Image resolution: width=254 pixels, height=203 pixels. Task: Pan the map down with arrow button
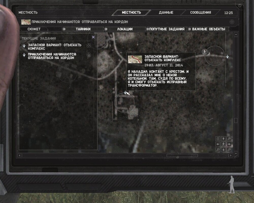coord(223,149)
